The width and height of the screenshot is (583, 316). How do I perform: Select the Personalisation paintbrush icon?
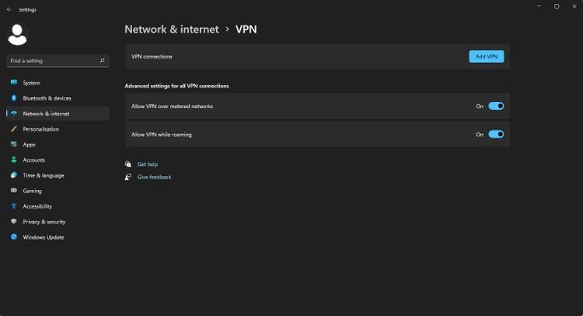(x=14, y=128)
